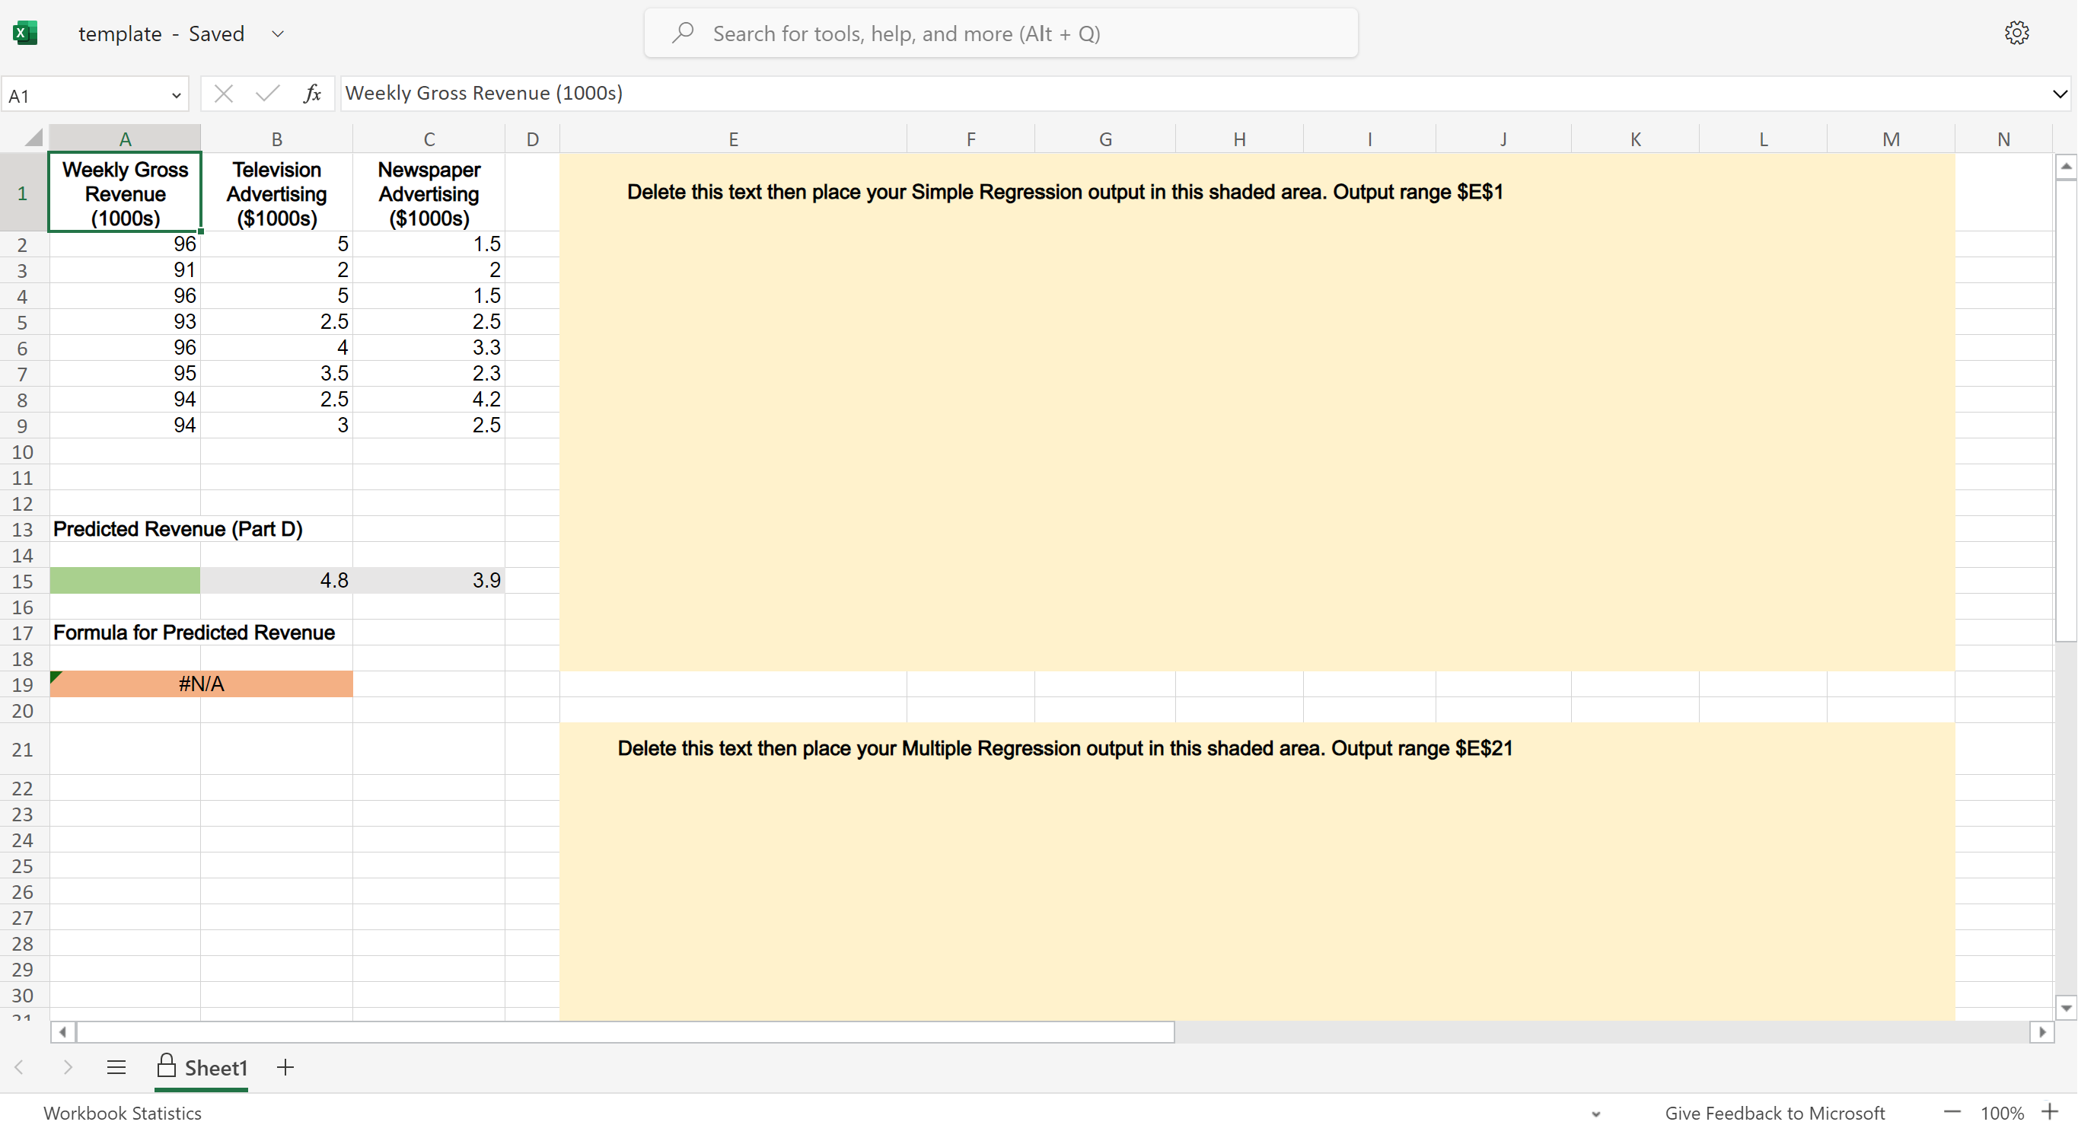
Task: Go to next sheet with right arrow
Action: coord(69,1067)
